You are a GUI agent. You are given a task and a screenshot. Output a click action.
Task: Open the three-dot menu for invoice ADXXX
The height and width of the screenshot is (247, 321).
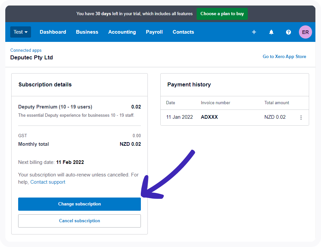point(301,117)
